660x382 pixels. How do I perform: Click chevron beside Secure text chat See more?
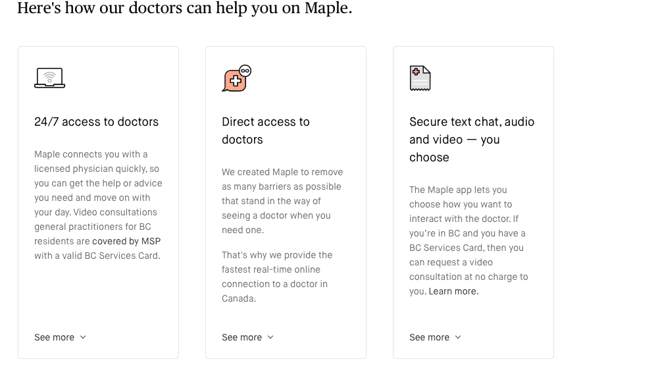click(458, 337)
